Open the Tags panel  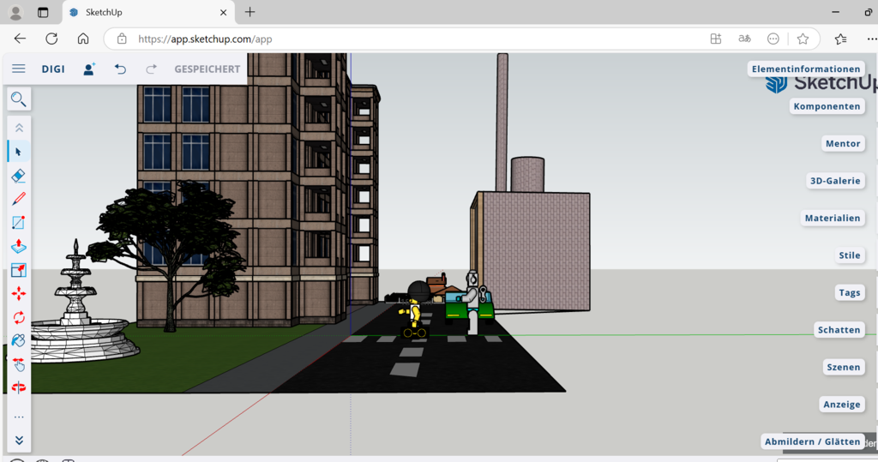click(x=849, y=293)
